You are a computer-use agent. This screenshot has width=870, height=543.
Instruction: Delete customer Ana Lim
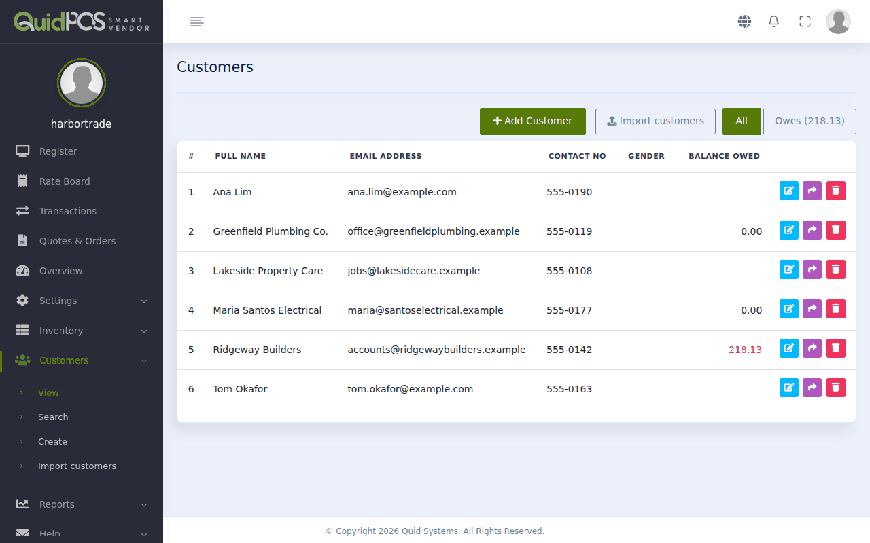coord(836,191)
